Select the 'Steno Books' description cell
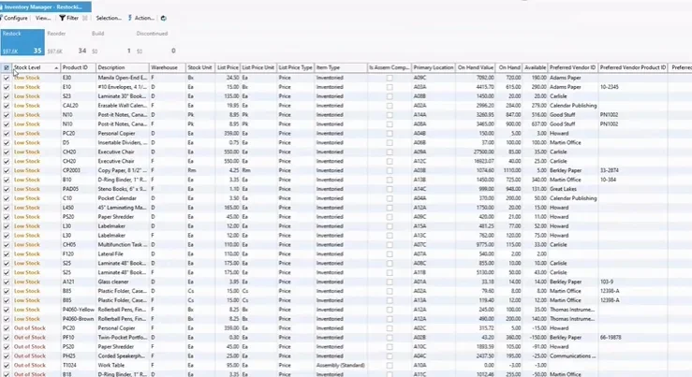This screenshot has height=377, width=692. point(123,189)
